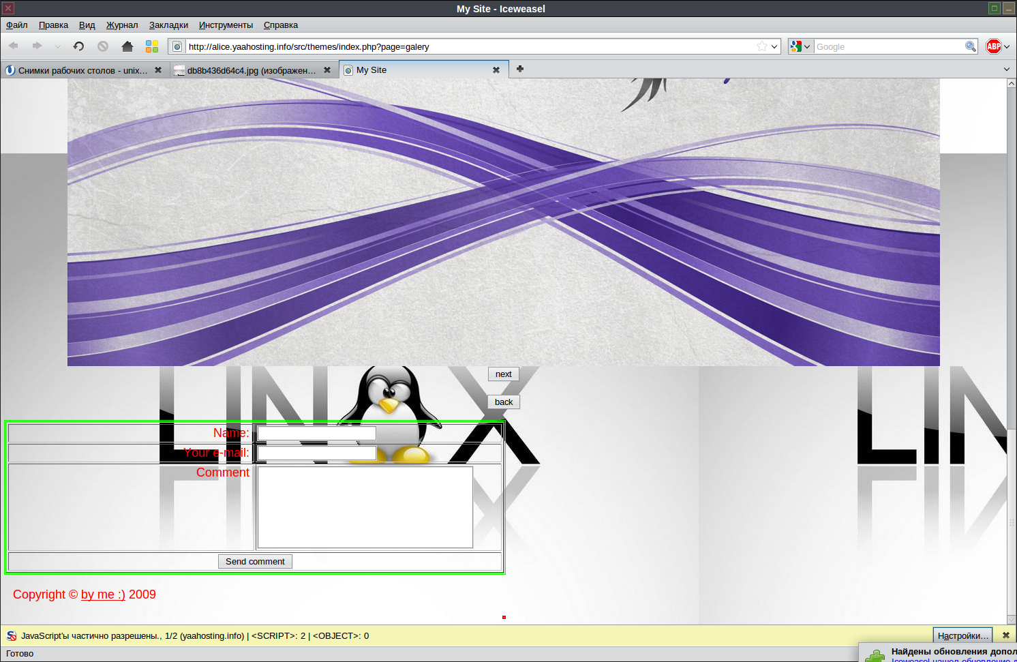Open the list all tabs dropdown
Screen dimensions: 1017x662
[x=1007, y=69]
